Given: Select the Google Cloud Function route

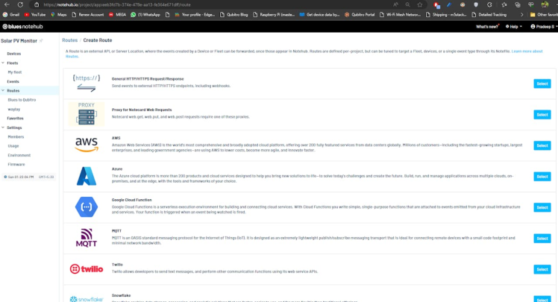Looking at the screenshot, I should point(542,207).
